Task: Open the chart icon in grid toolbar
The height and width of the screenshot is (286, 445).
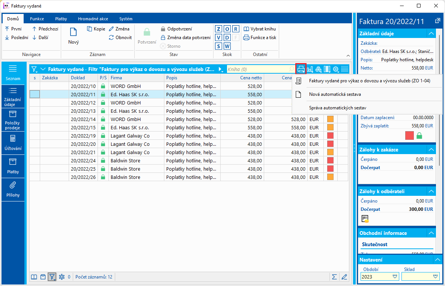Action: coord(310,69)
